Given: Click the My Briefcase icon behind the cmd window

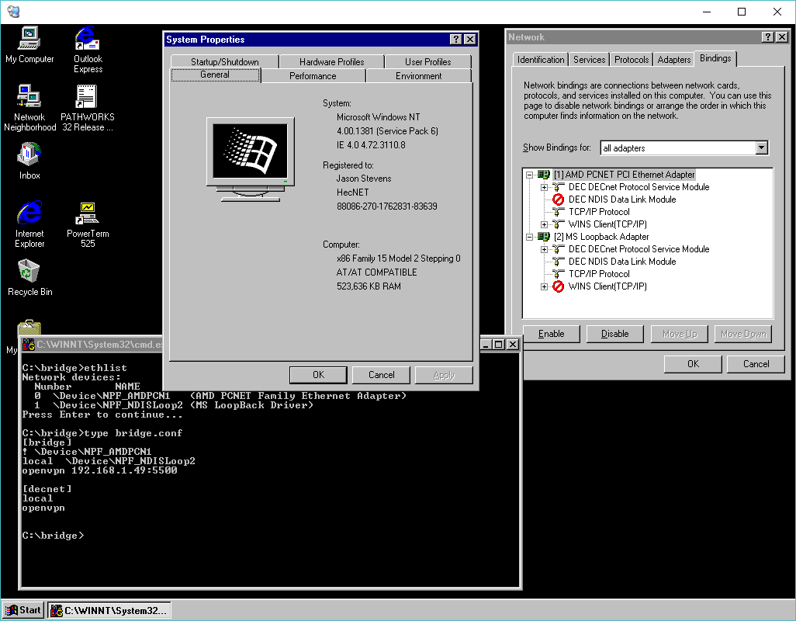Looking at the screenshot, I should click(29, 327).
